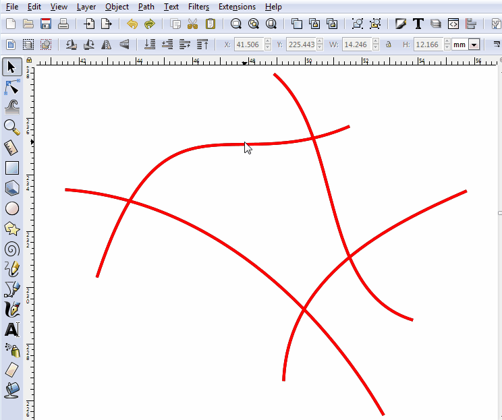Flip selection horizontally
Viewport: 502px width, 420px height.
pos(107,44)
